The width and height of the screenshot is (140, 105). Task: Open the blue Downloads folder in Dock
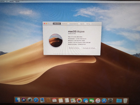(x=119, y=101)
